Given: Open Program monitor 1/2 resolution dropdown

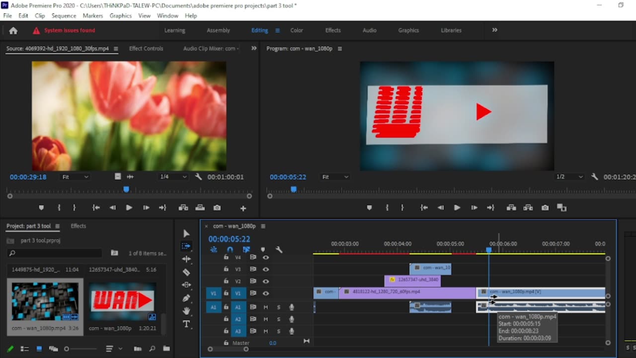Looking at the screenshot, I should pyautogui.click(x=569, y=177).
